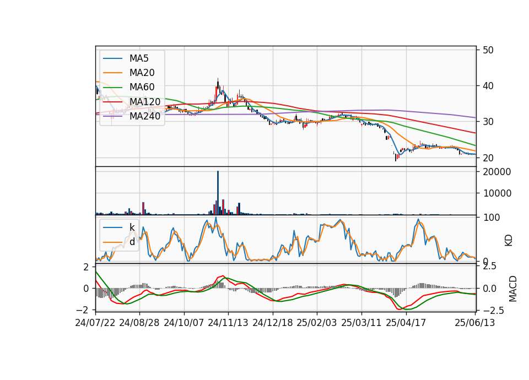
Task: Click the MACD right axis value 0.0
Action: pos(489,289)
